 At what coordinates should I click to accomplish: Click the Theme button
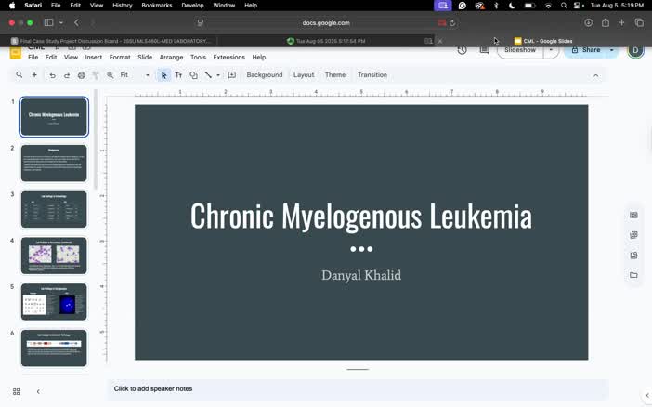[x=335, y=75]
